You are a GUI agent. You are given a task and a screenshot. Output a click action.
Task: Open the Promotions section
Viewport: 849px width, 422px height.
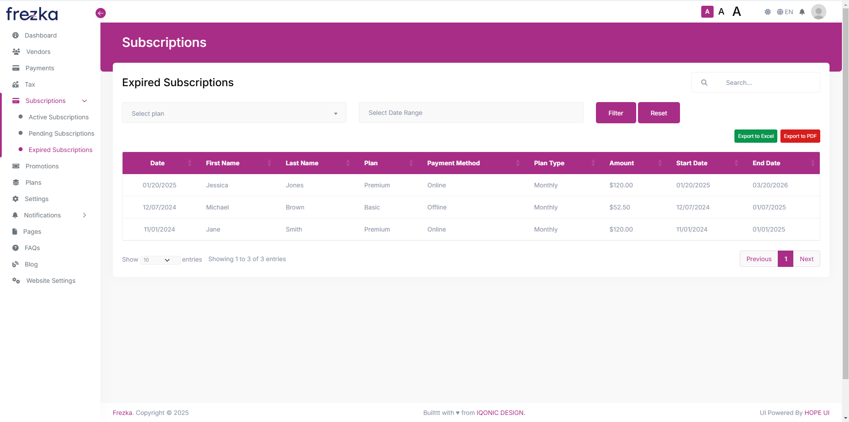pos(42,166)
